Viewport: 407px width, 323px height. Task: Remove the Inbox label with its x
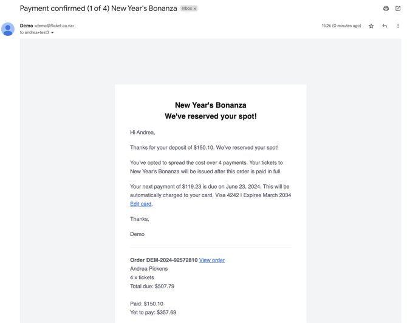point(194,9)
